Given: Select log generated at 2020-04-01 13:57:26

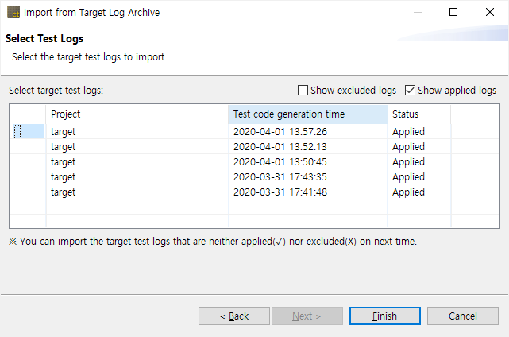Looking at the screenshot, I should point(280,132).
